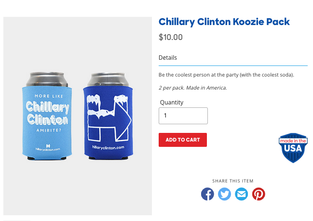Share this item on Facebook
Viewport: 313px width, 221px height.
pyautogui.click(x=207, y=194)
